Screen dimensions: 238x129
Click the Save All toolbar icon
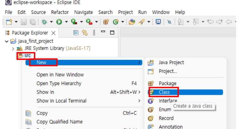(x=33, y=22)
